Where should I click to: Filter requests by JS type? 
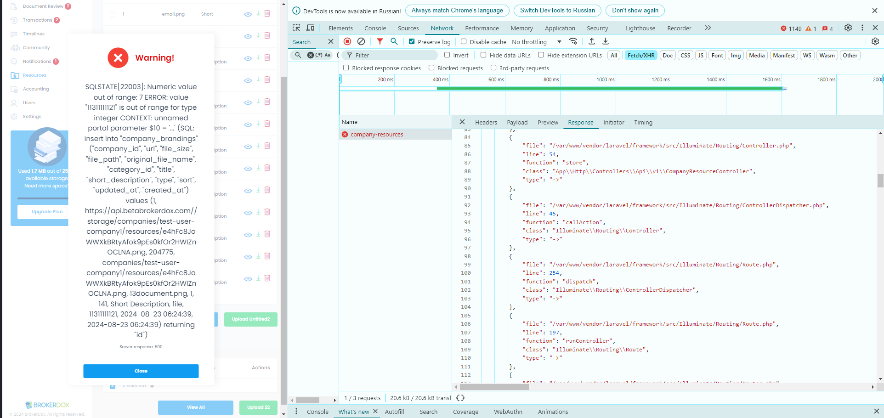point(701,56)
